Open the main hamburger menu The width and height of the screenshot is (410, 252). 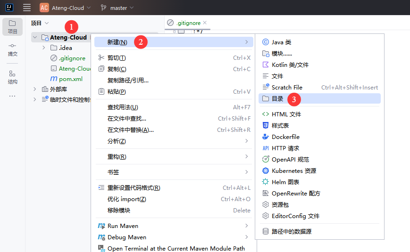(27, 8)
